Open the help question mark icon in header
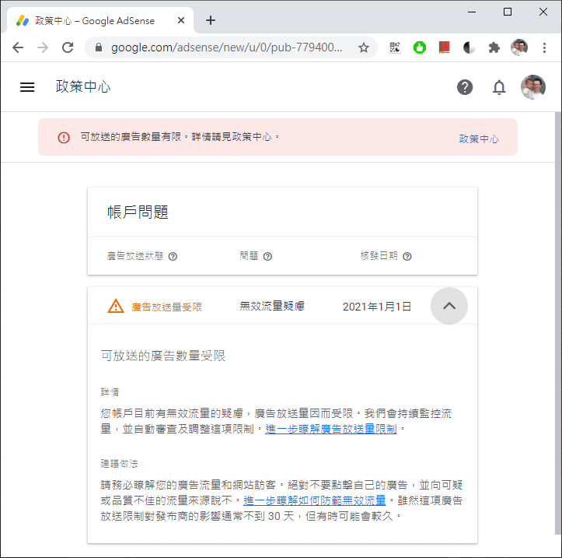 465,87
